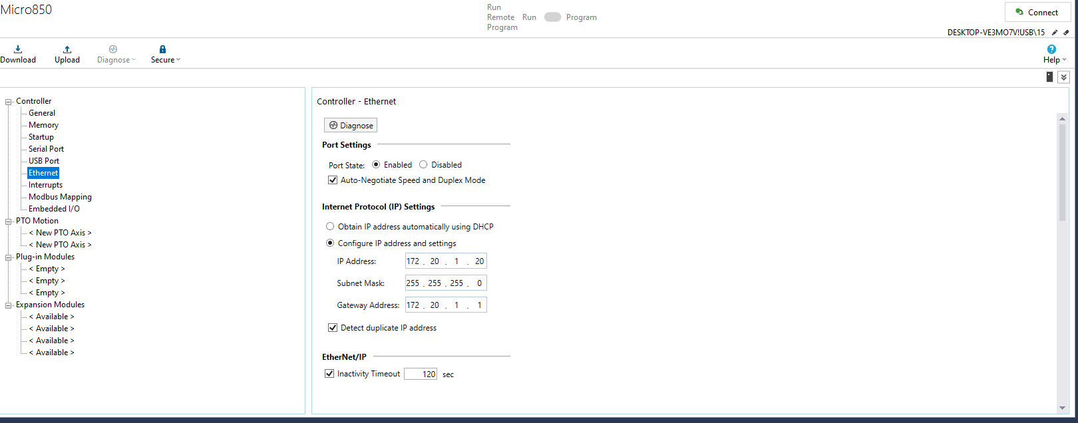This screenshot has width=1078, height=423.
Task: Click the Upload toolbar icon
Action: tap(67, 54)
